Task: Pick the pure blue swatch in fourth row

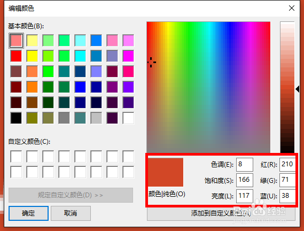Action: (80, 87)
